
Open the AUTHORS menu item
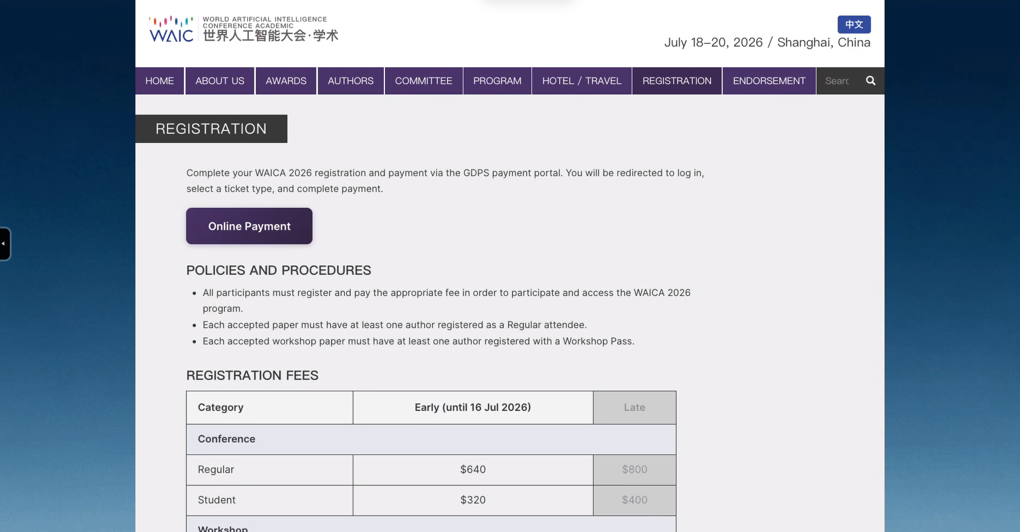pyautogui.click(x=351, y=80)
